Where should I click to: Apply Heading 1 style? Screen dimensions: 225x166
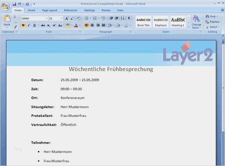click(x=178, y=22)
